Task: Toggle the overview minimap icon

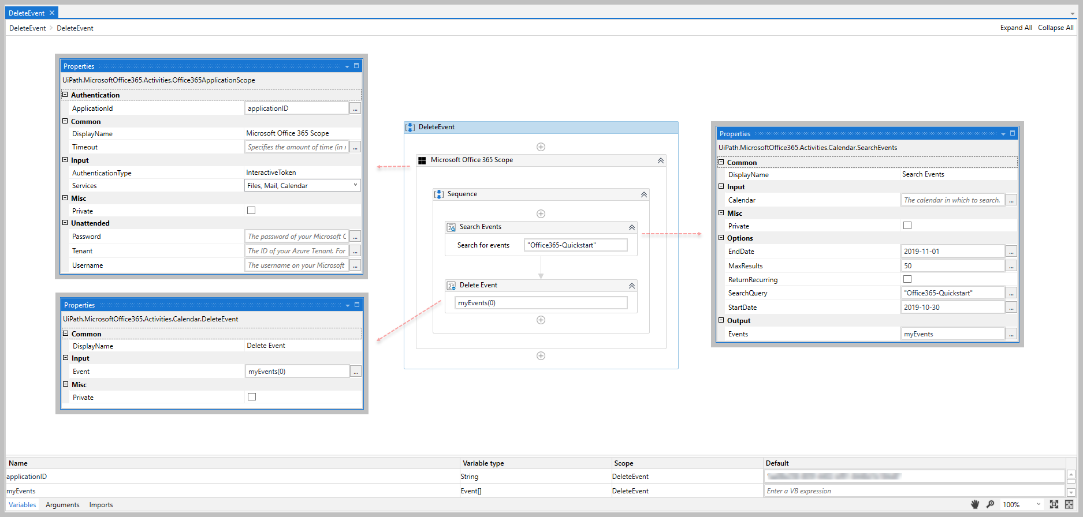Action: coord(1069,504)
